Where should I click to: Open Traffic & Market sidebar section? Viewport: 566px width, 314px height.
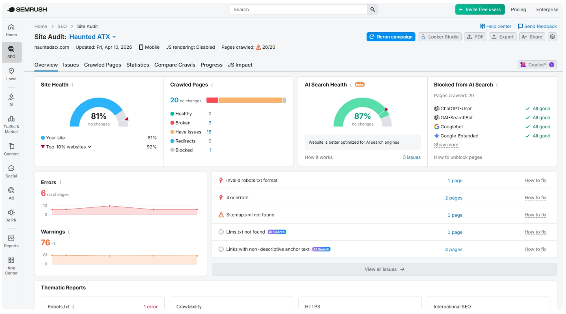tap(11, 125)
